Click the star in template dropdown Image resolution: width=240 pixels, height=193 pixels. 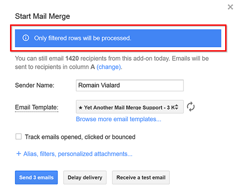[x=80, y=108]
